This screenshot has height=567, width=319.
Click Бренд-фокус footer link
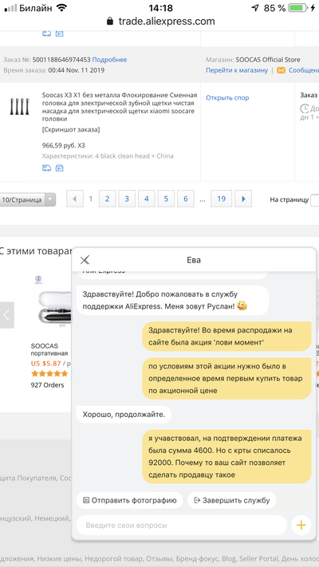(x=197, y=558)
